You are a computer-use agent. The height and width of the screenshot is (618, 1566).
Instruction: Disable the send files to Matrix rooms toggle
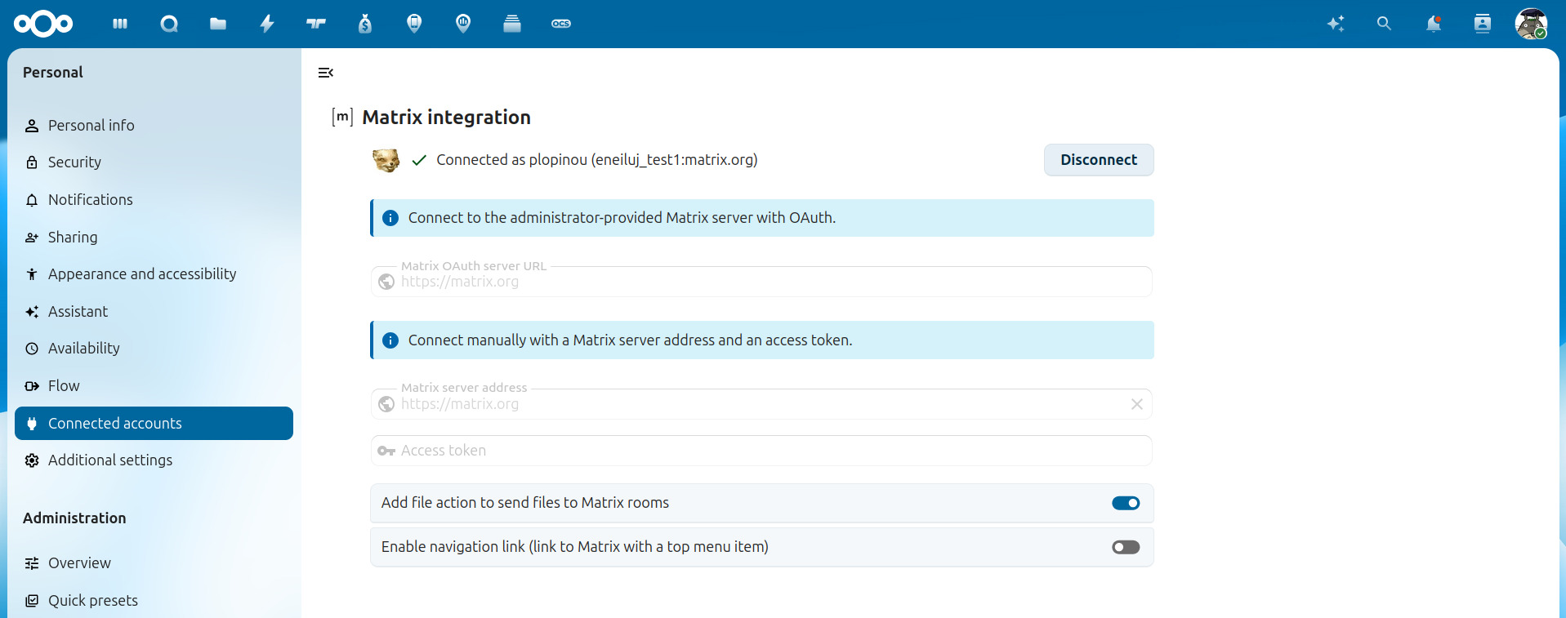pyautogui.click(x=1126, y=503)
